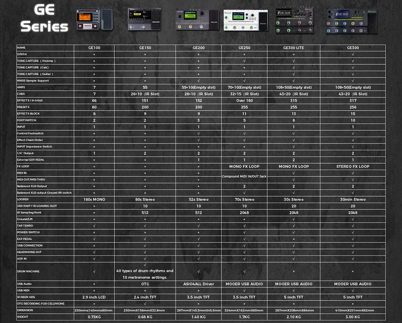Select the GE100 column header
Image resolution: width=402 pixels, height=323 pixels.
pos(94,48)
